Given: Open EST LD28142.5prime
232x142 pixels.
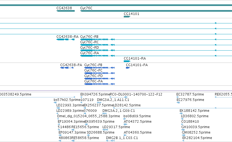Looking at the screenshot, I should pos(127,105).
